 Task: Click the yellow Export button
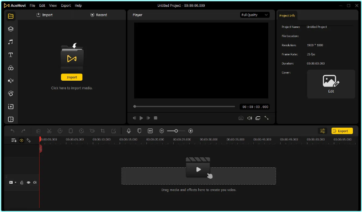(342, 131)
